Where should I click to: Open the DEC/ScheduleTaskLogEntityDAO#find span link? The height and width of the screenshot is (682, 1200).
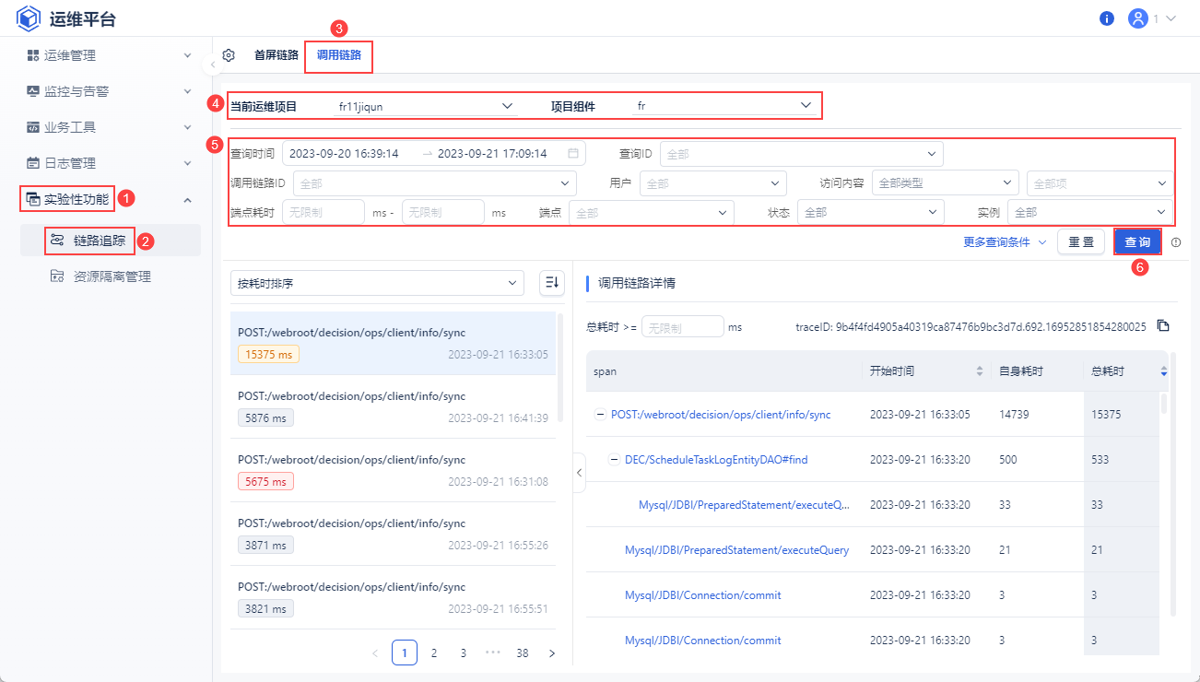click(x=716, y=460)
